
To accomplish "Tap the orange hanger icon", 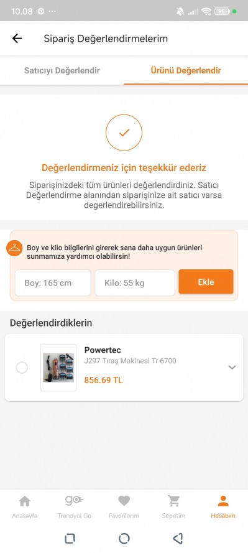I will pyautogui.click(x=14, y=248).
